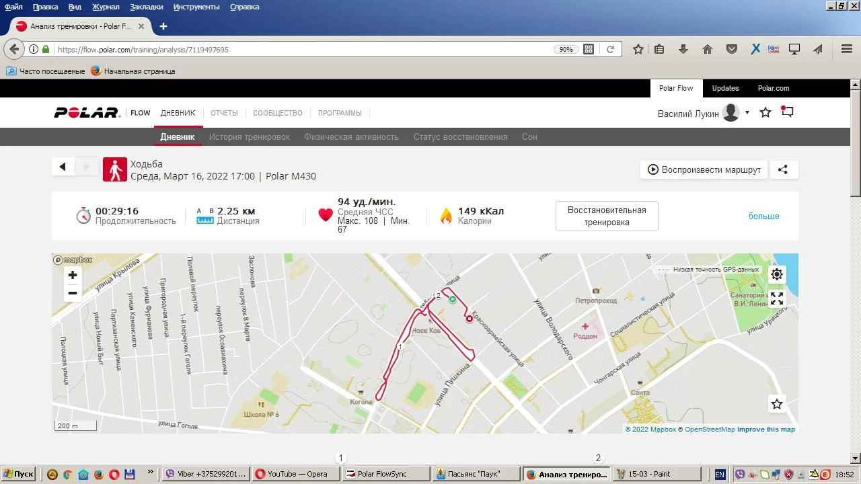
Task: Click route waypoint marker 1 on map
Action: click(400, 347)
